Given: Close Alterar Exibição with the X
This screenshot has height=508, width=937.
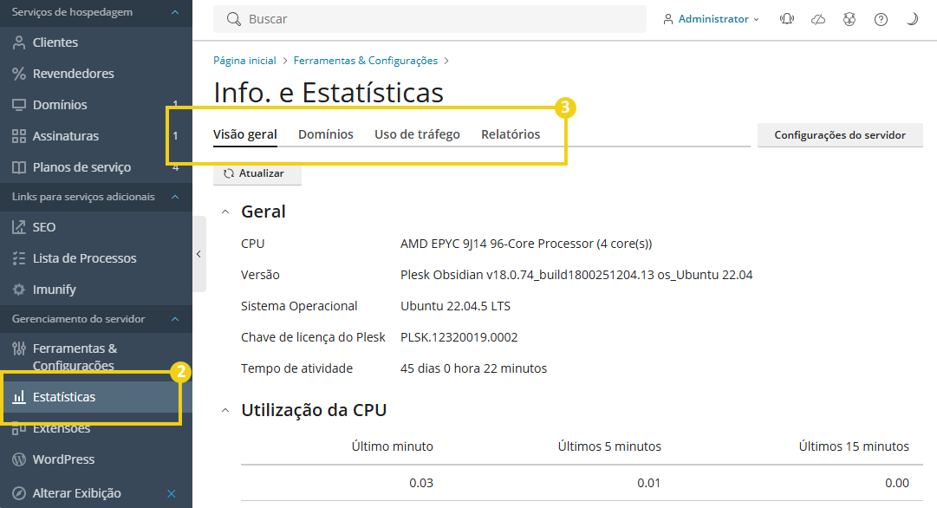Looking at the screenshot, I should 170,492.
